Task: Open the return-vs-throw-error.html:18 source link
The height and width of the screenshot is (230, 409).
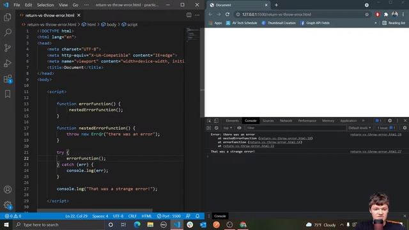Action: coord(286,138)
